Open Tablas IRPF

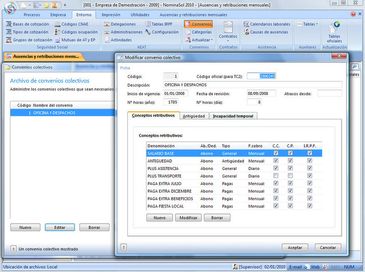(x=162, y=25)
